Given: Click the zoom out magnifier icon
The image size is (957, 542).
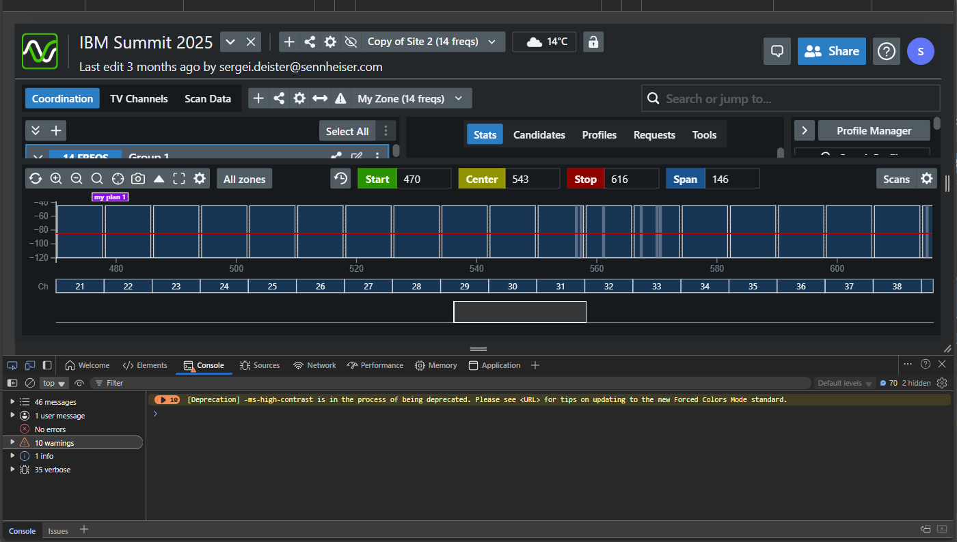Looking at the screenshot, I should pos(77,179).
